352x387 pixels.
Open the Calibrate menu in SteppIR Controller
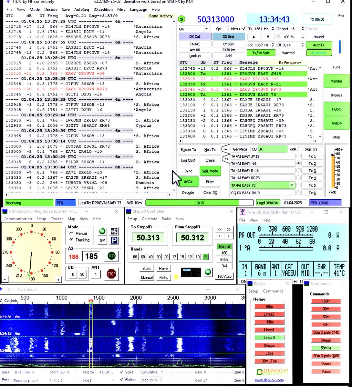(150, 219)
